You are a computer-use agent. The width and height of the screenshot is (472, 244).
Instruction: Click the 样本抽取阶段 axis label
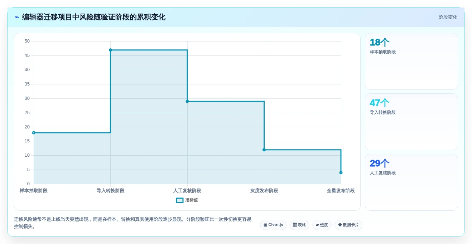click(x=34, y=191)
